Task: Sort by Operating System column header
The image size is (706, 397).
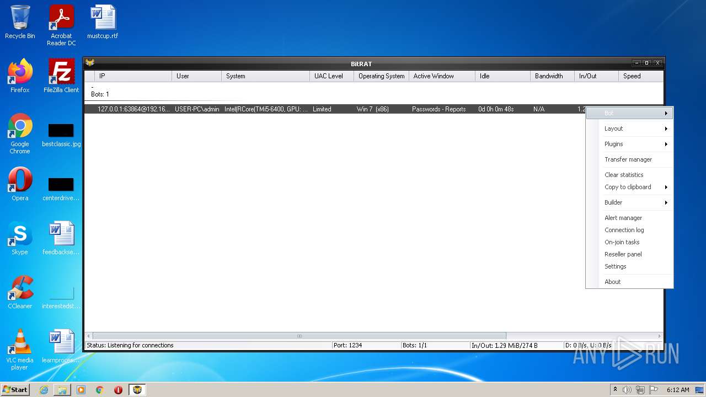Action: (381, 76)
